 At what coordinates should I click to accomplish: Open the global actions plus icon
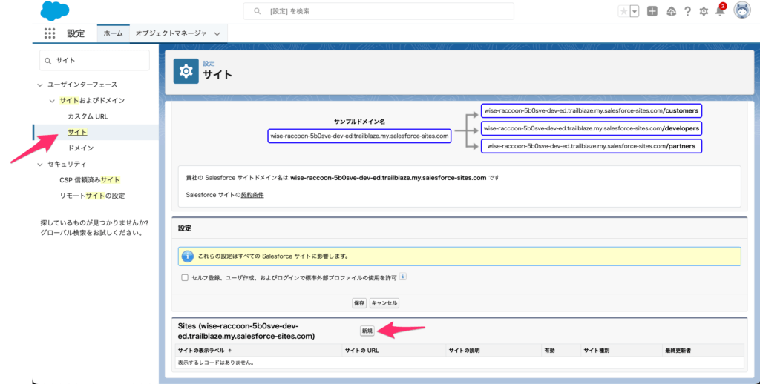tap(652, 11)
